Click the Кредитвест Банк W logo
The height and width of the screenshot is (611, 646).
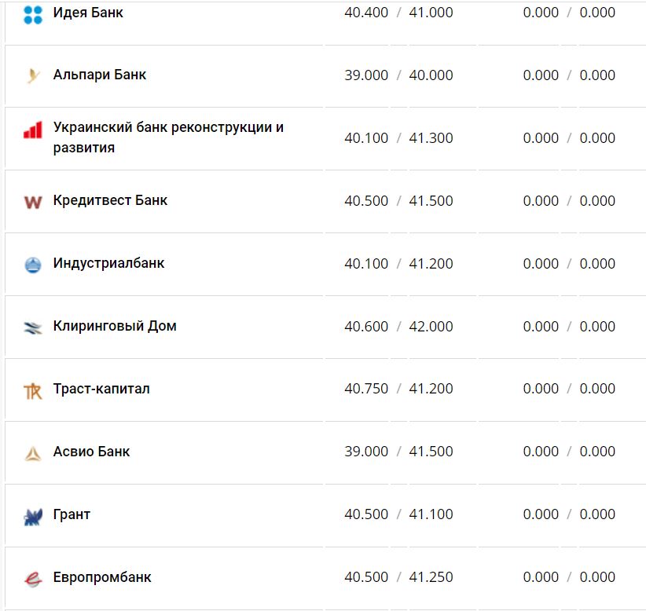(x=32, y=202)
